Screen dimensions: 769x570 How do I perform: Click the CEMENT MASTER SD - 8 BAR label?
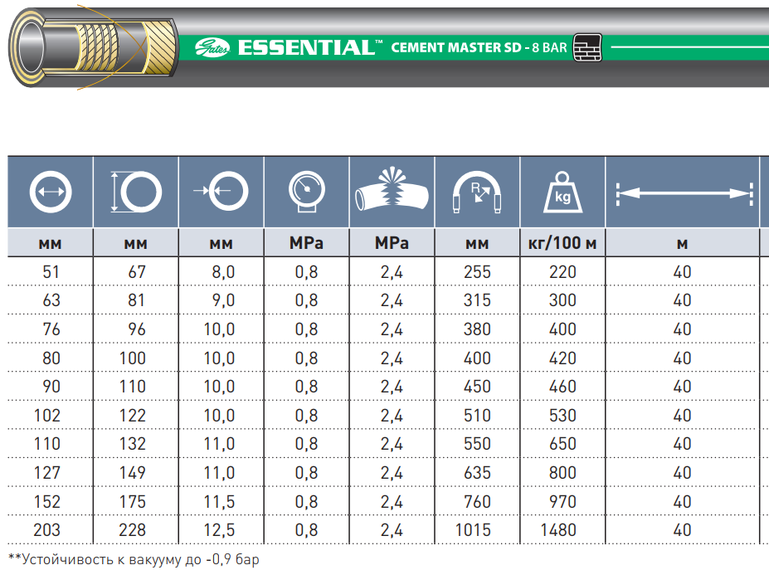pyautogui.click(x=479, y=47)
